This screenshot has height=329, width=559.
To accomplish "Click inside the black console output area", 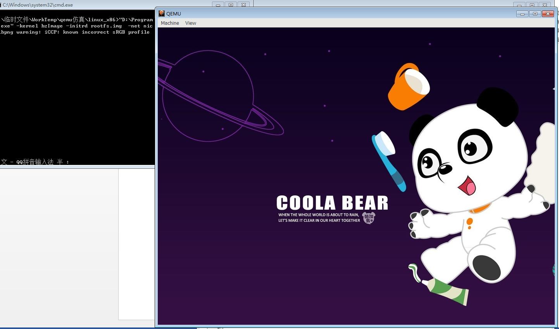I will pyautogui.click(x=78, y=97).
